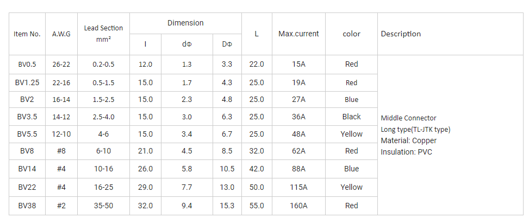Click the 35-50 lead section cell
Screen dimensions: 529x224
coord(103,206)
